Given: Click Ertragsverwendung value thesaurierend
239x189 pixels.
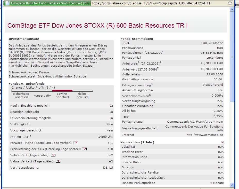Looking at the screenshot, I should 213,85.
